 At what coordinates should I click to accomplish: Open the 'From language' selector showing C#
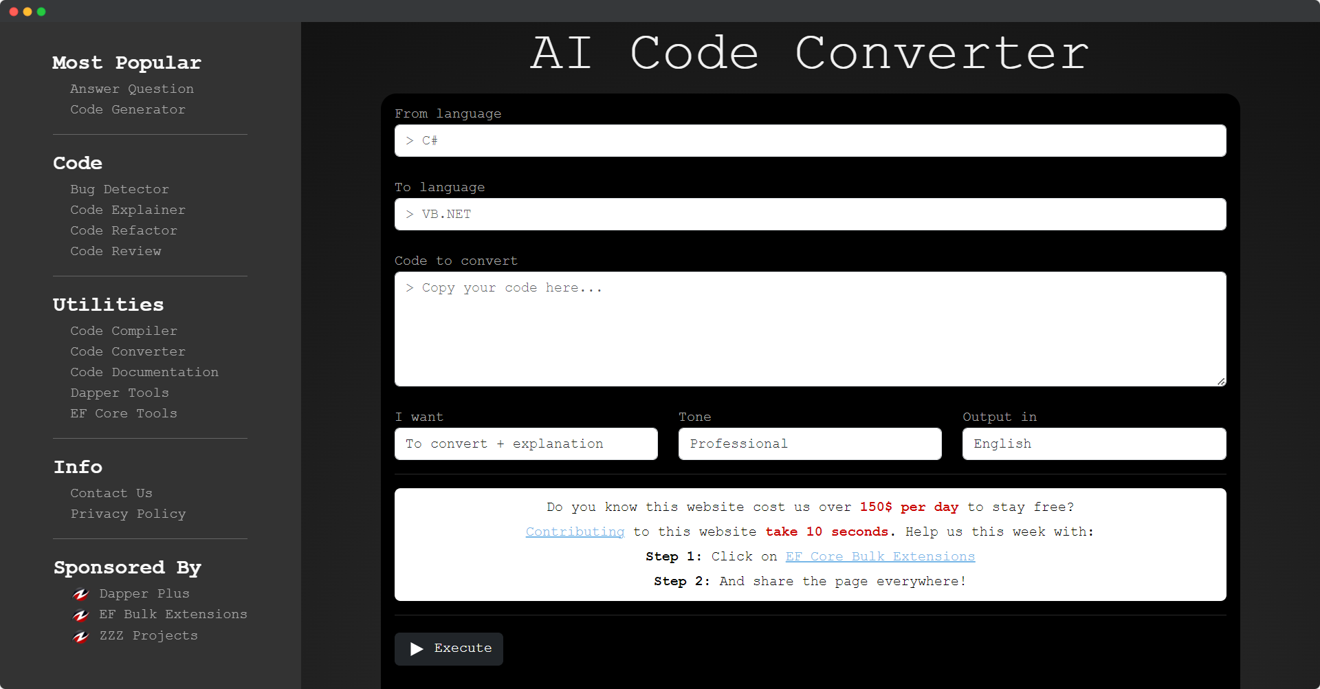(810, 140)
